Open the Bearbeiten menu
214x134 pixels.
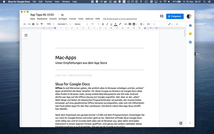click(42, 19)
